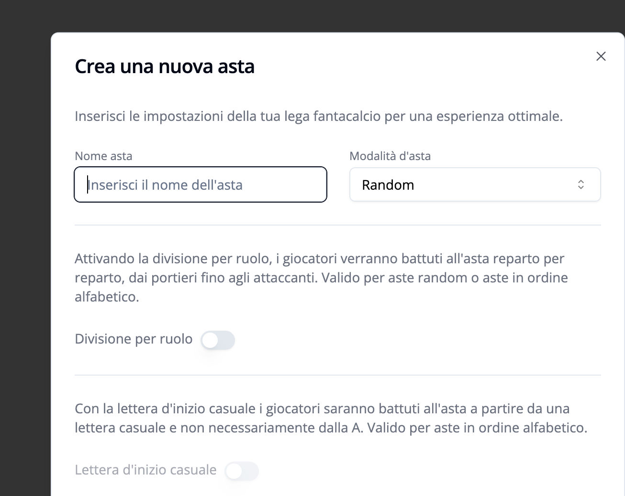Image resolution: width=625 pixels, height=496 pixels.
Task: Click the divider line below the name field
Action: pyautogui.click(x=337, y=225)
